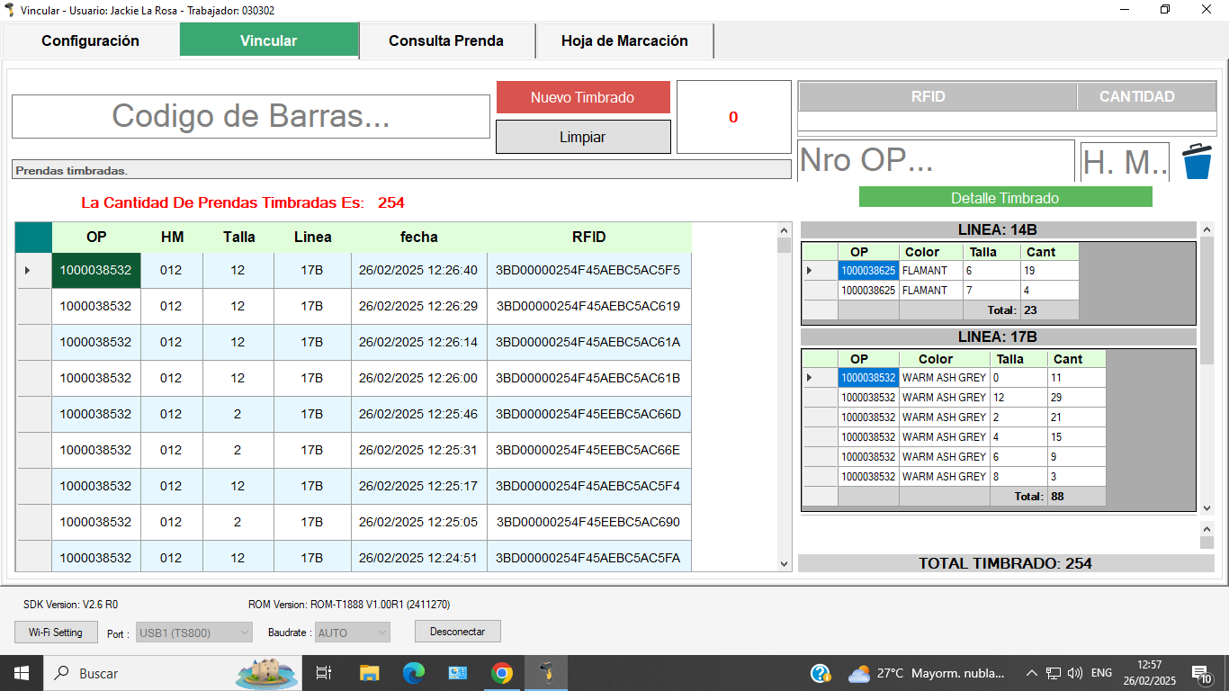Open the Windows Start menu
This screenshot has width=1229, height=691.
[21, 673]
